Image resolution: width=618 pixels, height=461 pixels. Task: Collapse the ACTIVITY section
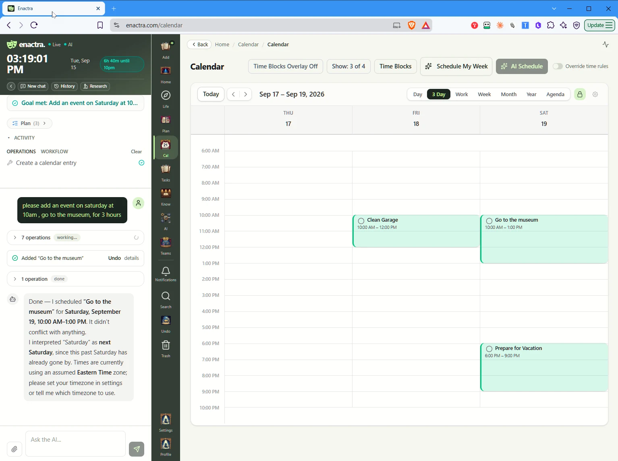(21, 138)
